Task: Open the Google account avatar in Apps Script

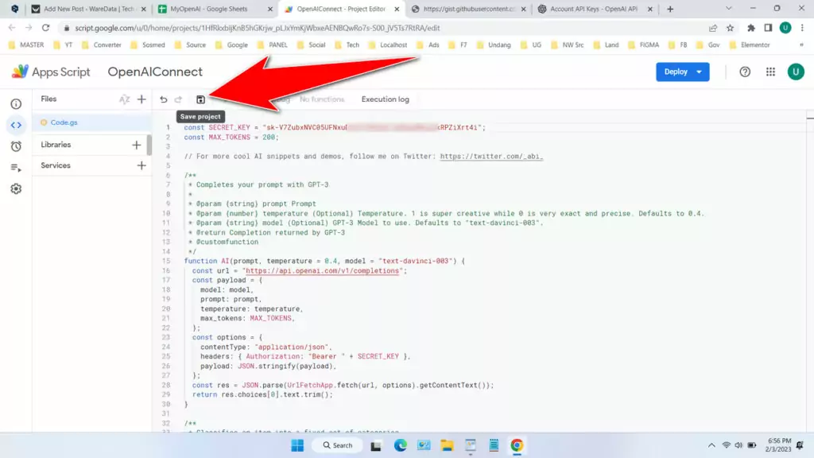Action: coord(795,72)
